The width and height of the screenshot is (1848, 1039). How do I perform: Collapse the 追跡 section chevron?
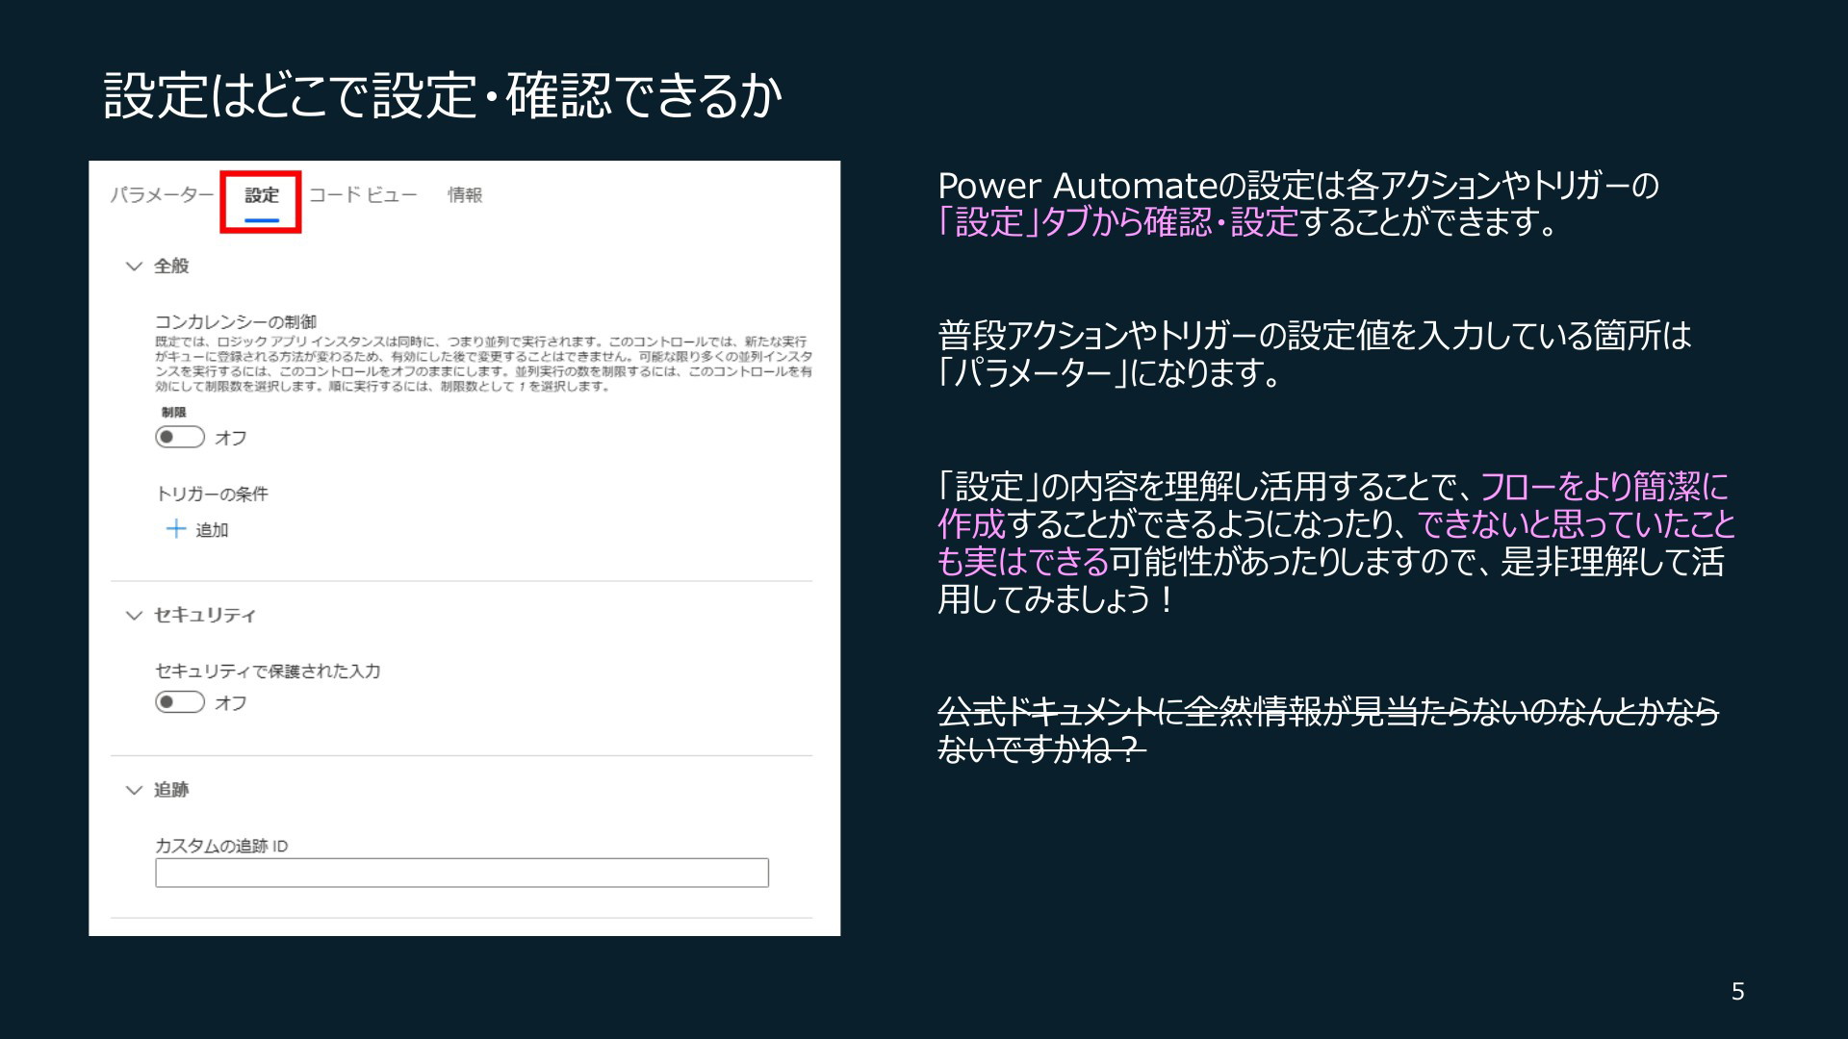[134, 791]
